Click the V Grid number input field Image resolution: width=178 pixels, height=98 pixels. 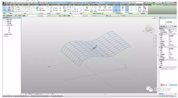click(x=77, y=16)
